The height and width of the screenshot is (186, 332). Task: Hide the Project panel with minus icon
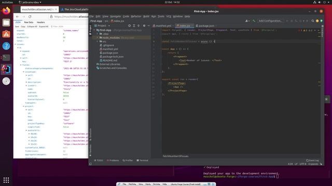point(148,26)
